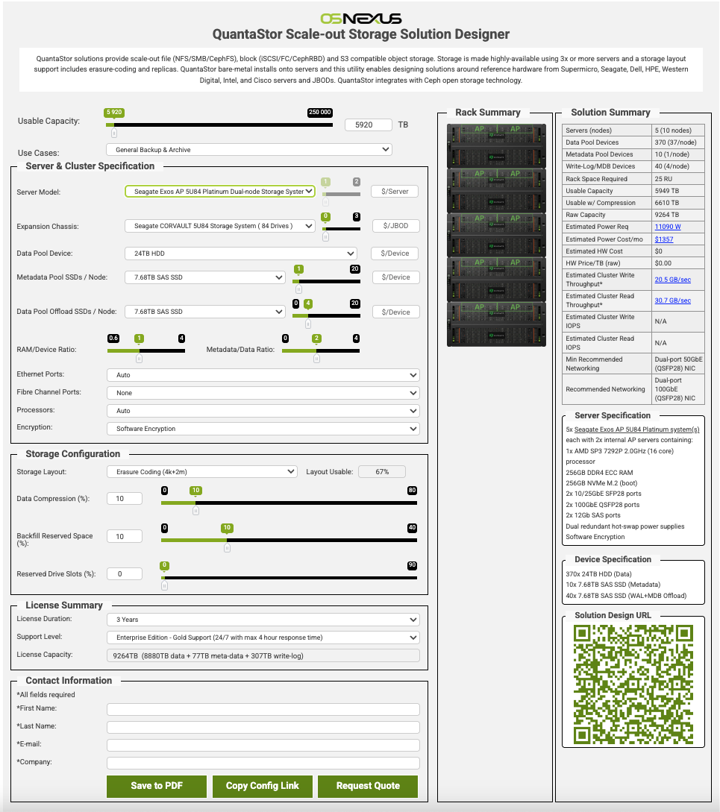720x812 pixels.
Task: Open the Data Pool Device dropdown
Action: click(x=240, y=254)
